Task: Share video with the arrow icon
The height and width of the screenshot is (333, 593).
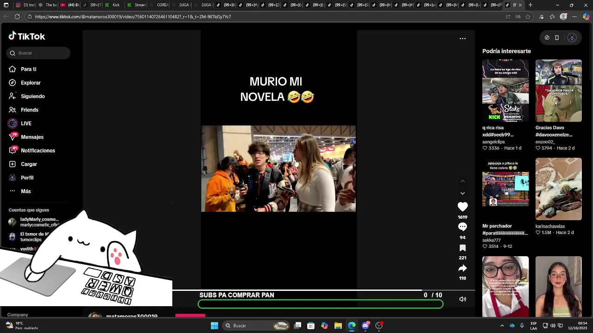Action: click(462, 268)
